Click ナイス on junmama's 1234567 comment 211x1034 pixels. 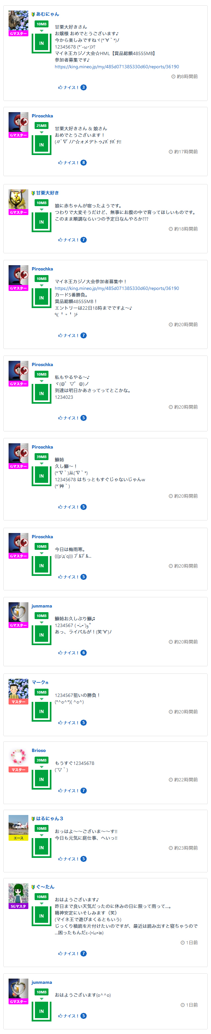[69, 653]
